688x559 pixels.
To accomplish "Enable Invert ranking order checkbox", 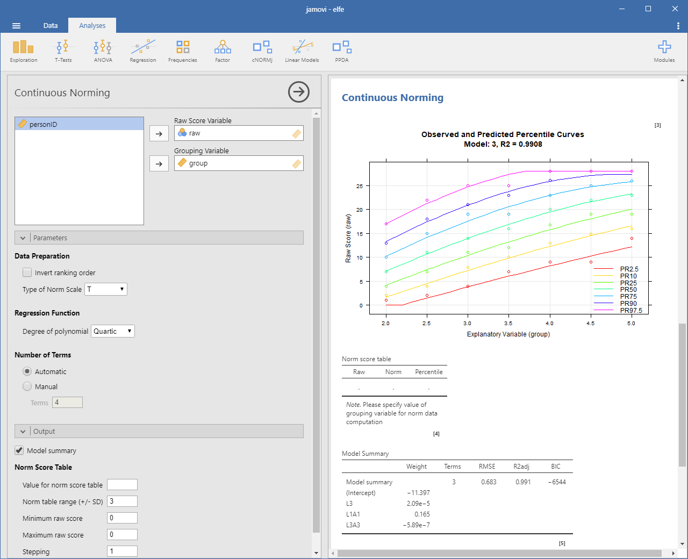I will coord(27,273).
